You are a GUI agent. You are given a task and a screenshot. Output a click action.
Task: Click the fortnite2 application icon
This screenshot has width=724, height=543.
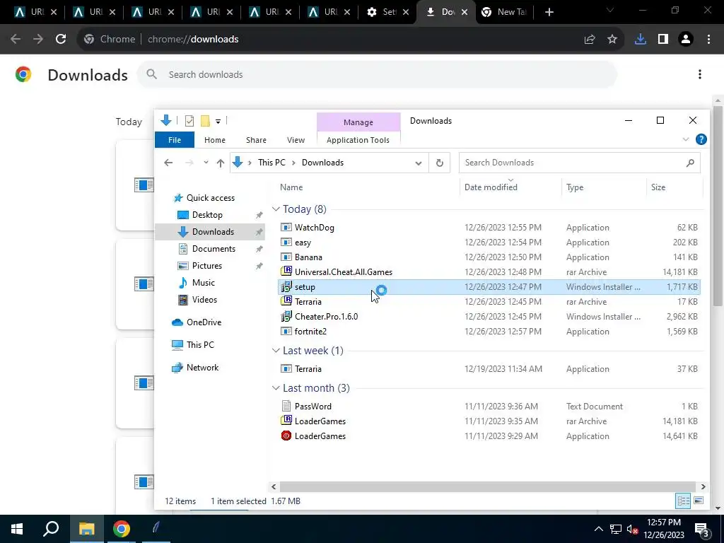(286, 331)
